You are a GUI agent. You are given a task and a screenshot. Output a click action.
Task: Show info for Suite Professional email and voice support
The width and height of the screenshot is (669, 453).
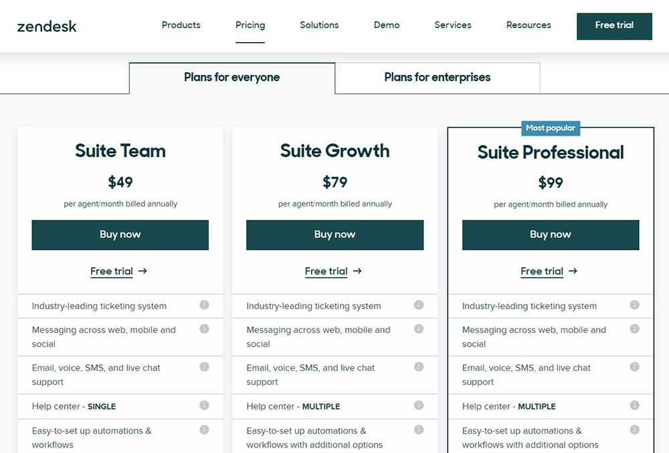(634, 367)
